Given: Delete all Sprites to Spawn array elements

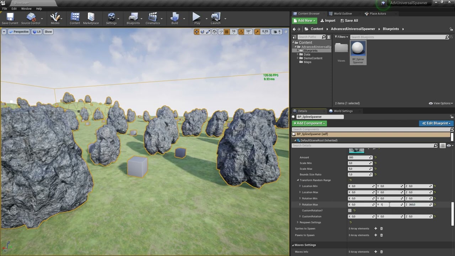Looking at the screenshot, I should (x=381, y=229).
